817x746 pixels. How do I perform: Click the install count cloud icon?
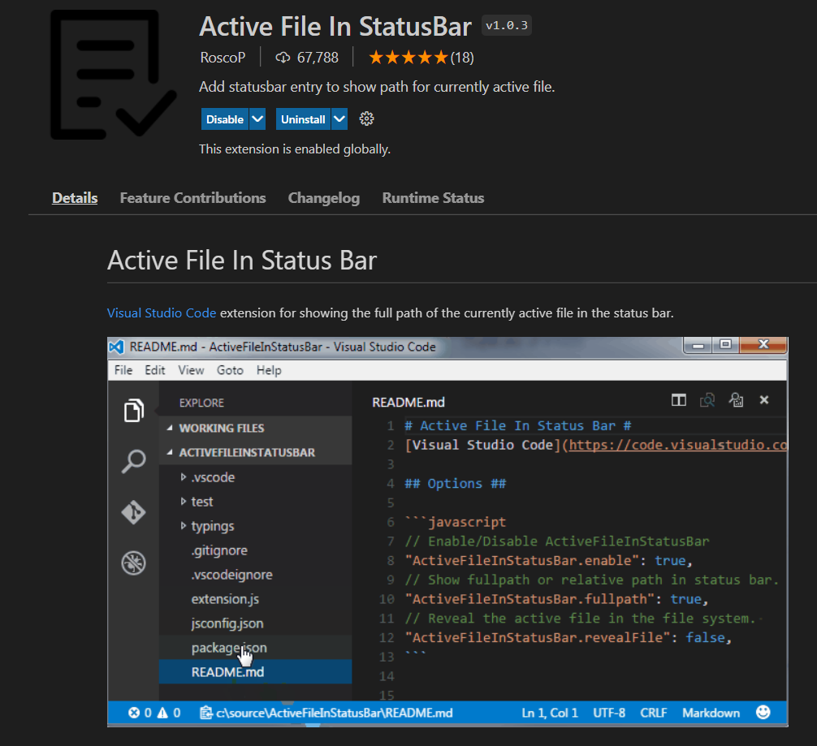[x=283, y=58]
